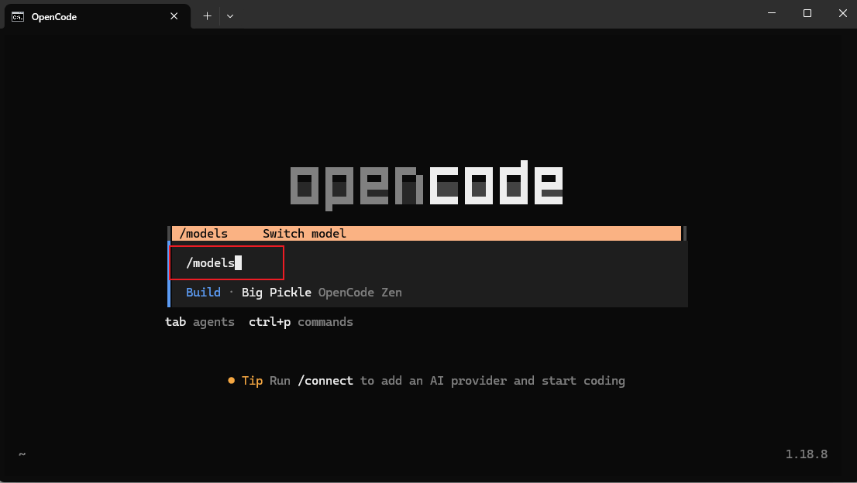Open the new tab profile dropdown

(x=230, y=16)
